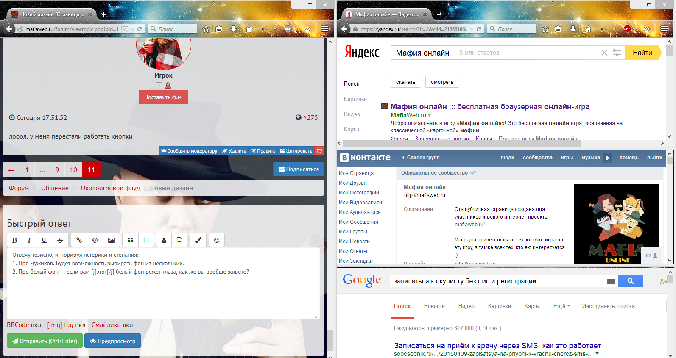Open the smiley picker in the editor toolbar
Screen dimensions: 676x358
point(217,240)
